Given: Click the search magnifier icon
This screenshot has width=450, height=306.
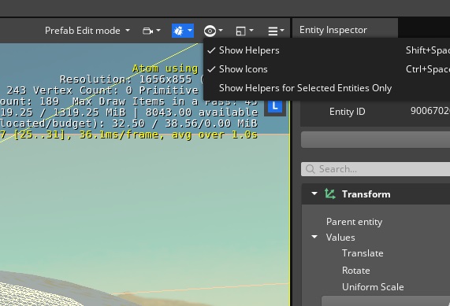Looking at the screenshot, I should pos(311,169).
